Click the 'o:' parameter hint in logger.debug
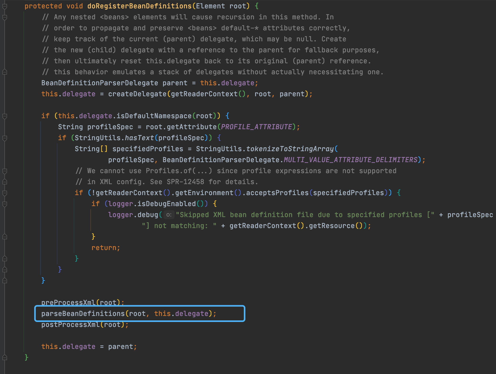The image size is (496, 374). (169, 215)
